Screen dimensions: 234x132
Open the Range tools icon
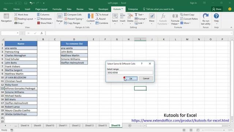59,16
